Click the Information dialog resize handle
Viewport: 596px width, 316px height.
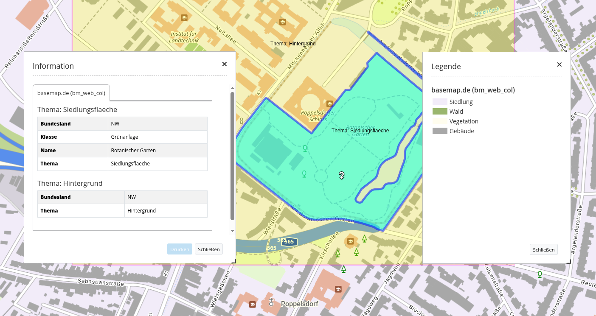(x=233, y=260)
